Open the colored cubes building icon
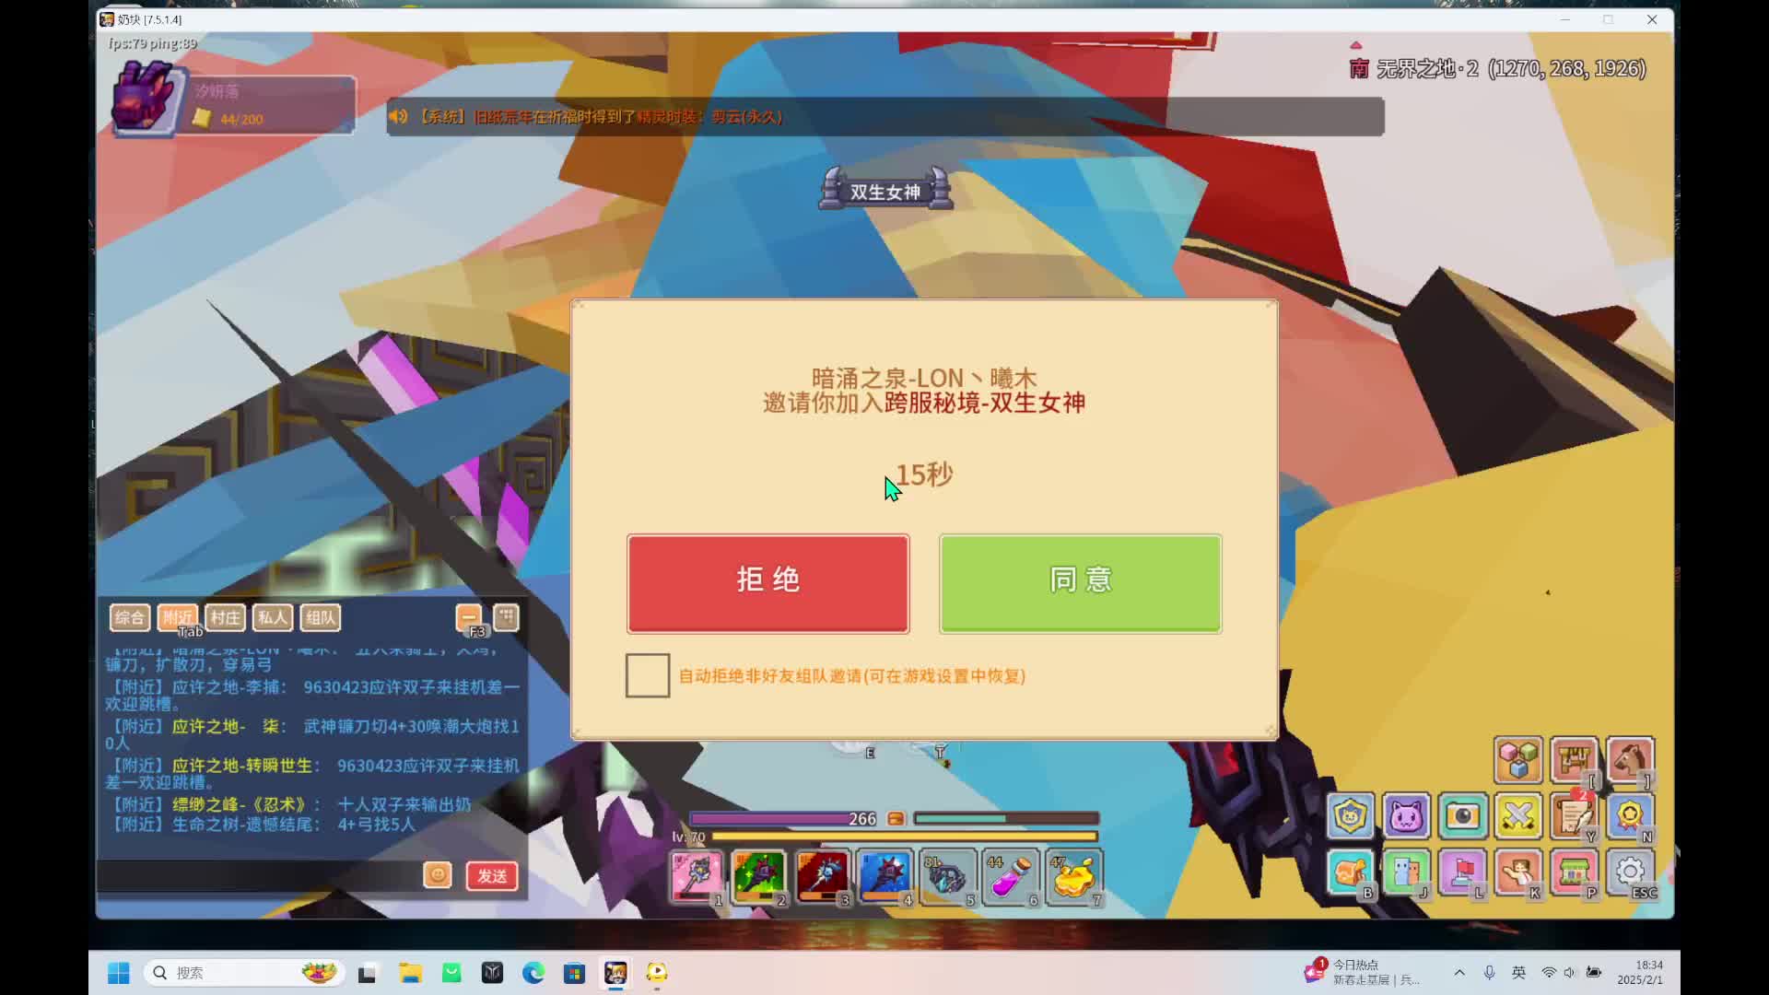1769x995 pixels. 1517,761
